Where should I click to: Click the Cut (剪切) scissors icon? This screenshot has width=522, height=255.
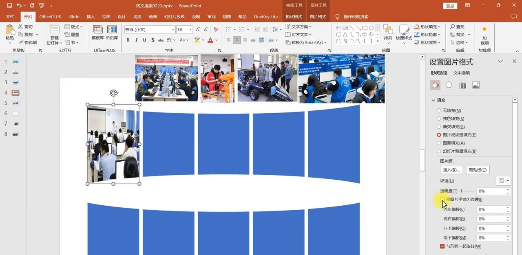point(20,27)
